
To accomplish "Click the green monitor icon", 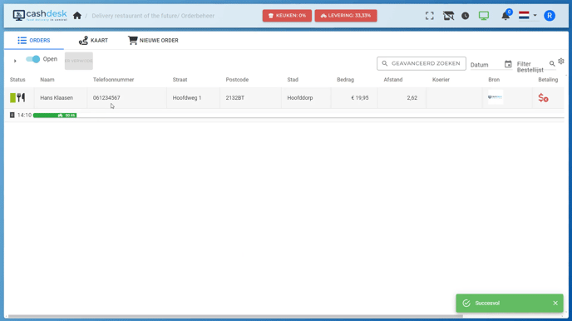I will point(484,16).
